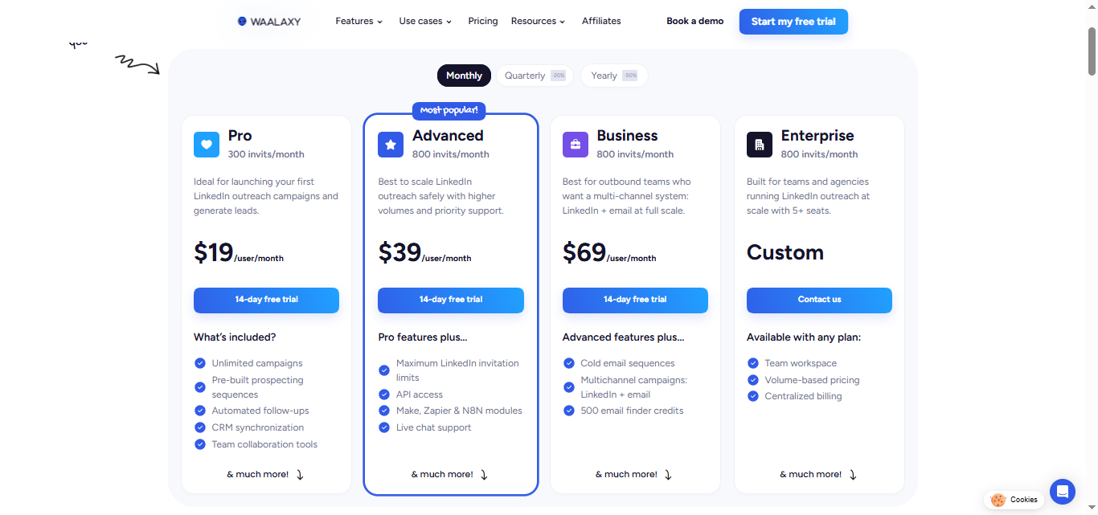The height and width of the screenshot is (515, 1098).
Task: Expand the Features dropdown menu
Action: click(x=358, y=21)
